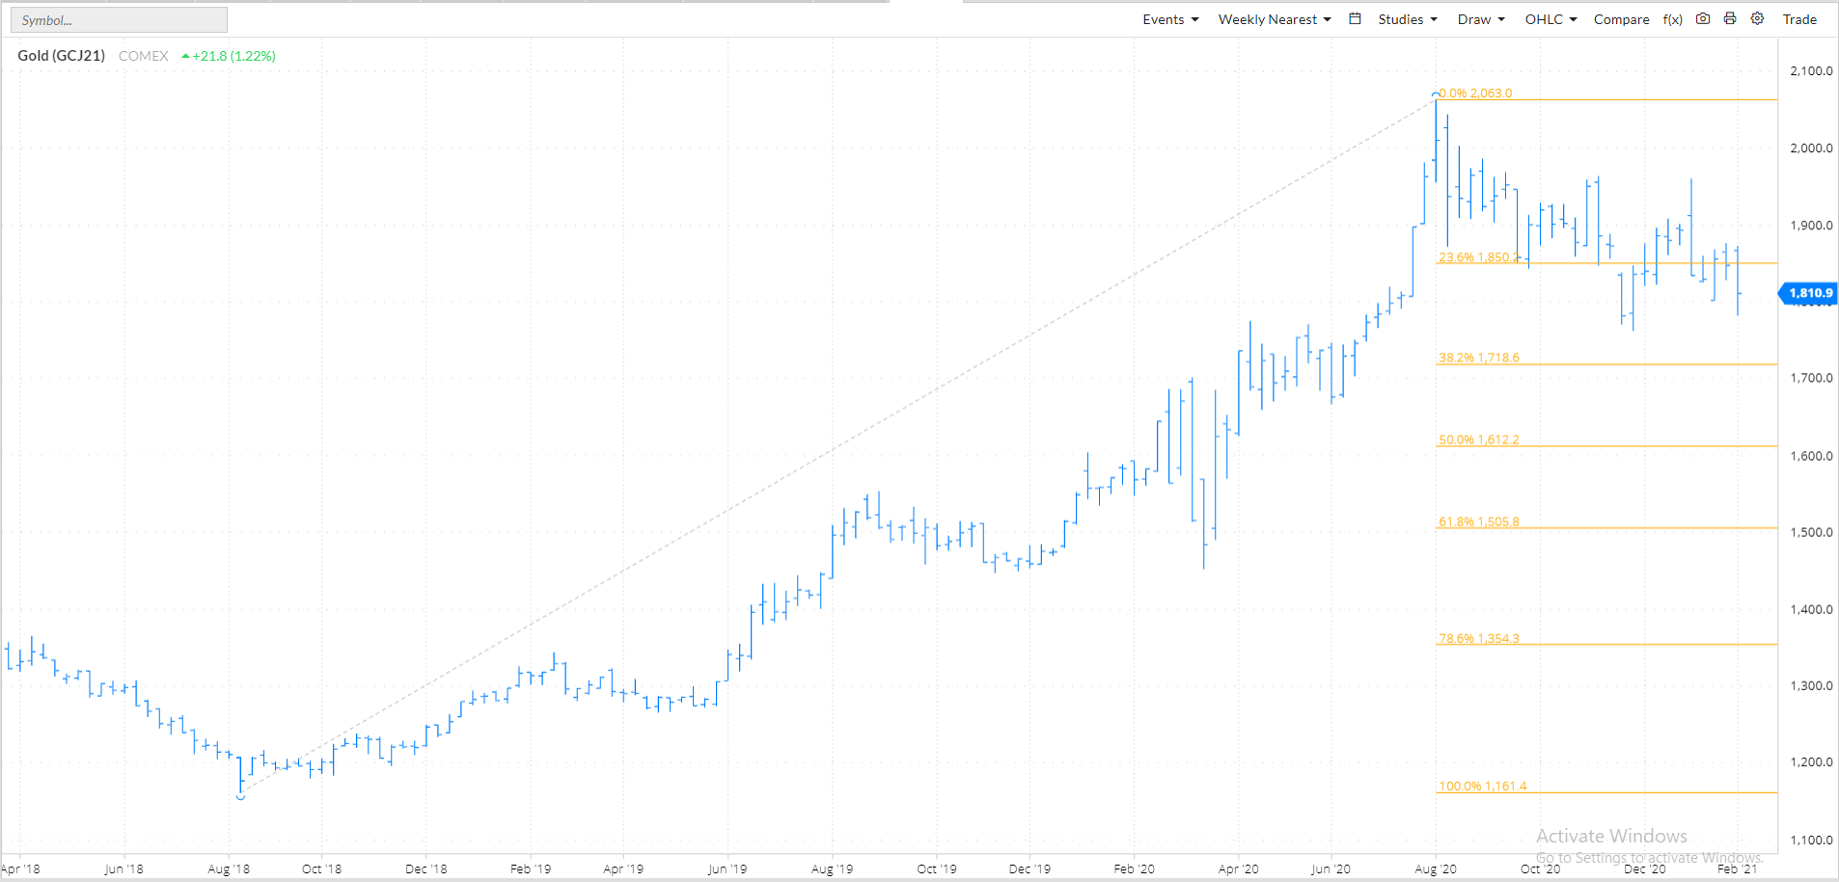Select the 38.2% 1,718.6 retracement label

1478,358
